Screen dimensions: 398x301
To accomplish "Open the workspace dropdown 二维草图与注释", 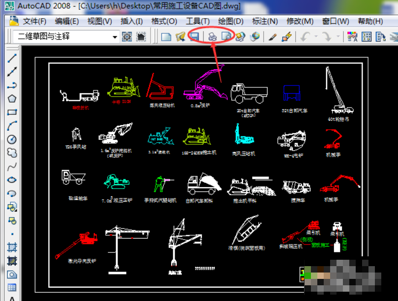I will [x=66, y=37].
